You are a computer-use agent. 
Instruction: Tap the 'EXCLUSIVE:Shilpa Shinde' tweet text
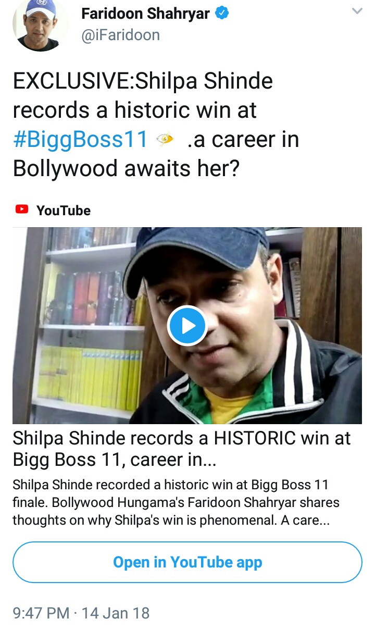[x=143, y=82]
